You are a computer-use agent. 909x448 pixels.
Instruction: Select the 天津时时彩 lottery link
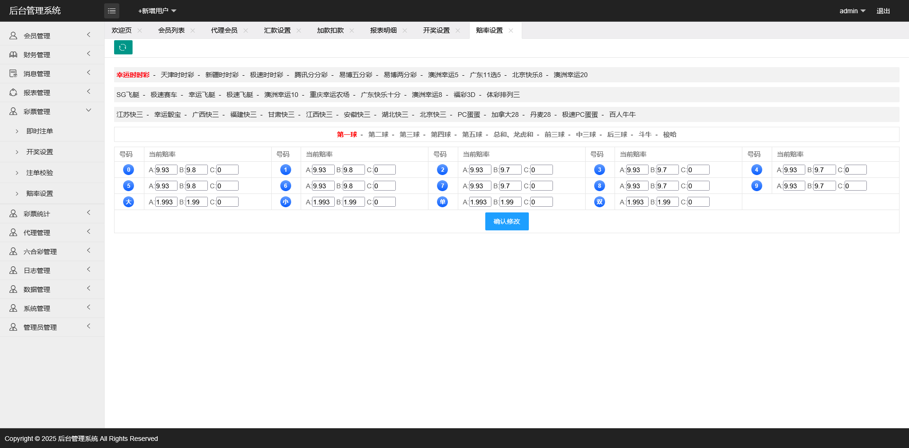pyautogui.click(x=177, y=75)
